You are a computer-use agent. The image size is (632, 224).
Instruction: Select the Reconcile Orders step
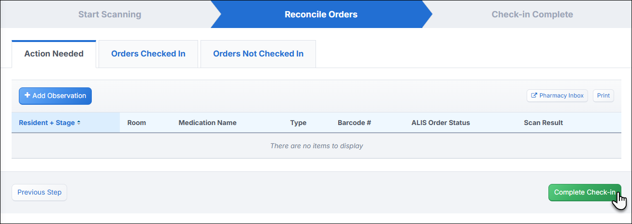(x=321, y=14)
